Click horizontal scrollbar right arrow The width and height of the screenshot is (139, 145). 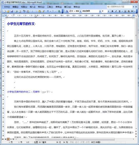point(133,139)
